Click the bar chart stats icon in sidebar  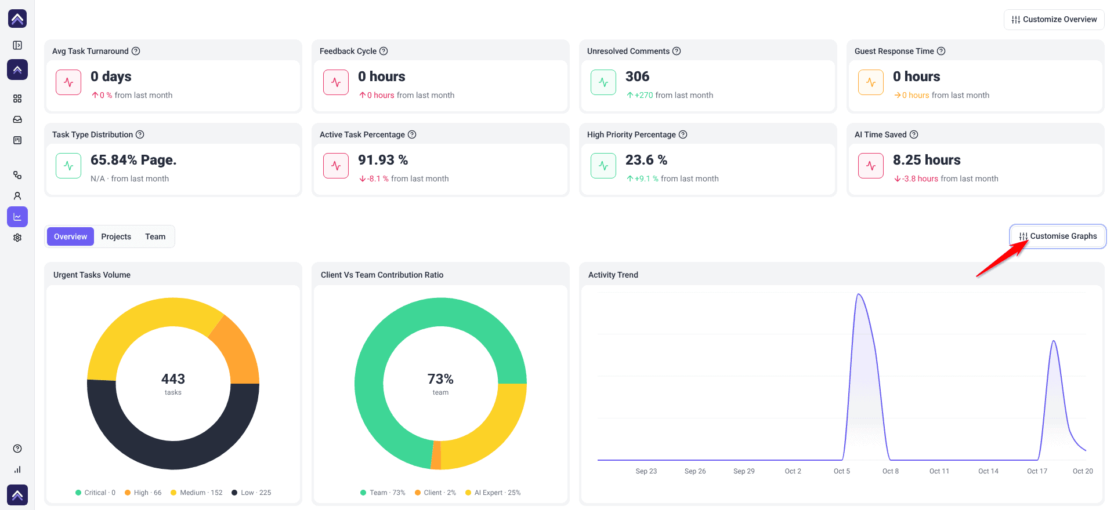click(17, 469)
